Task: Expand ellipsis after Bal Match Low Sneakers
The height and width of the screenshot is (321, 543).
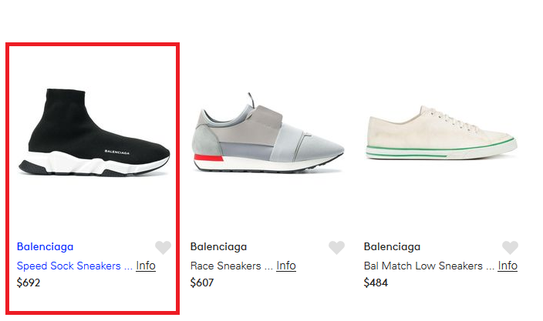Action: [490, 267]
